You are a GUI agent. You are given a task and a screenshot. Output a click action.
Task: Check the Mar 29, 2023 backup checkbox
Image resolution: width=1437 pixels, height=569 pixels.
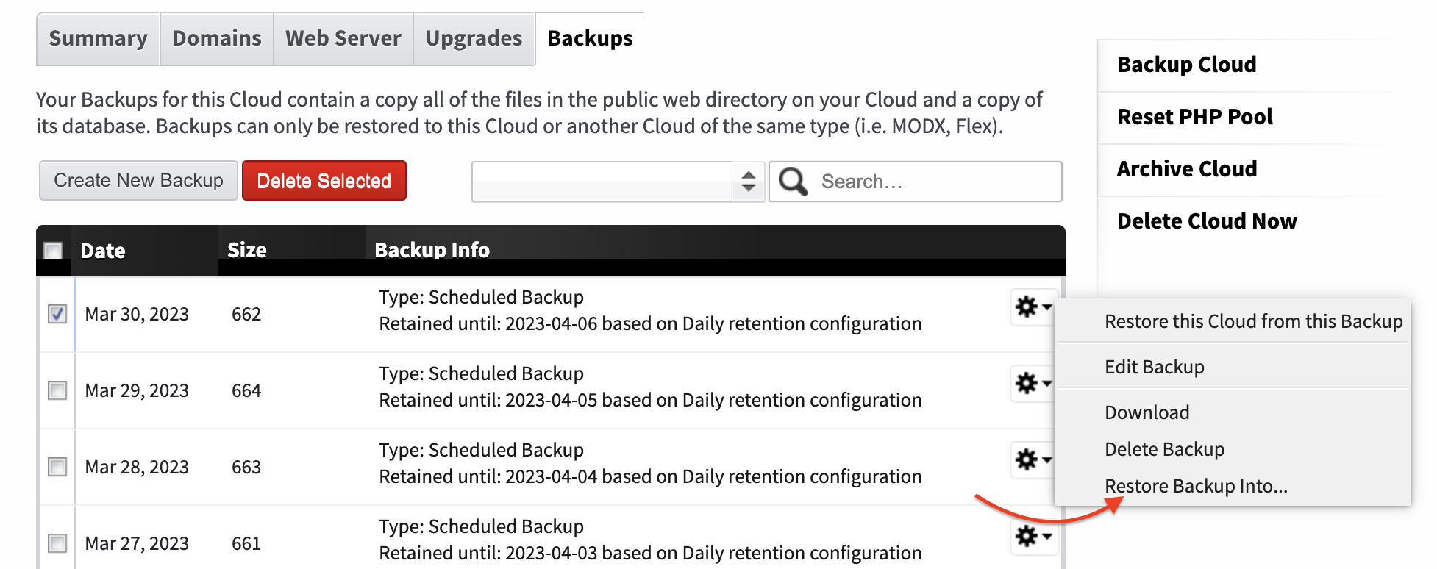click(x=57, y=390)
